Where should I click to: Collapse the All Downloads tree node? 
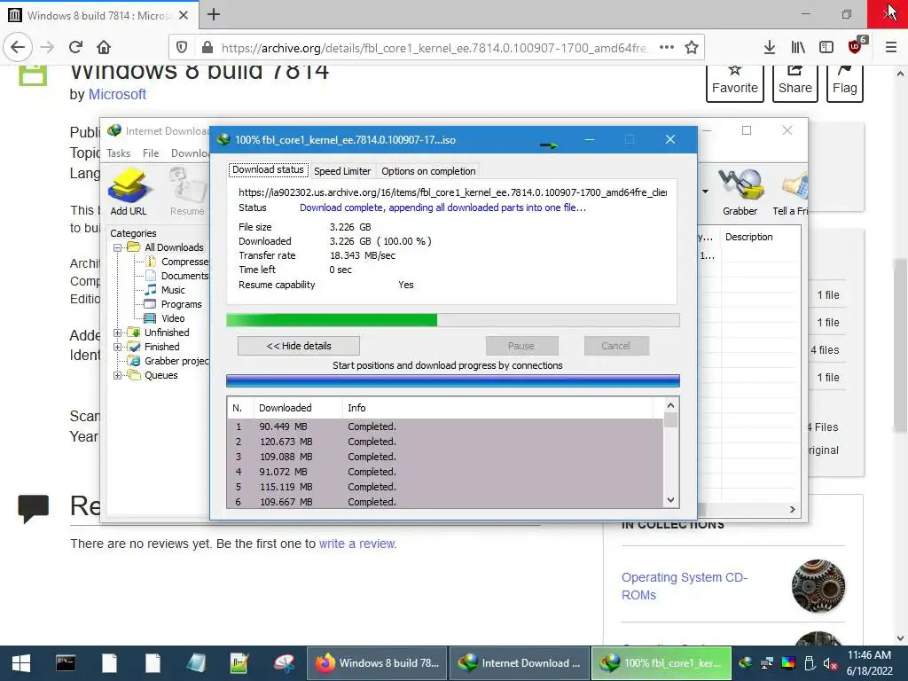click(x=118, y=247)
